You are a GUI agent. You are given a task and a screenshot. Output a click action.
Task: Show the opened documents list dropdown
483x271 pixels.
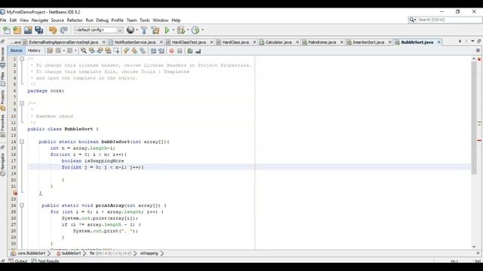[x=472, y=41]
